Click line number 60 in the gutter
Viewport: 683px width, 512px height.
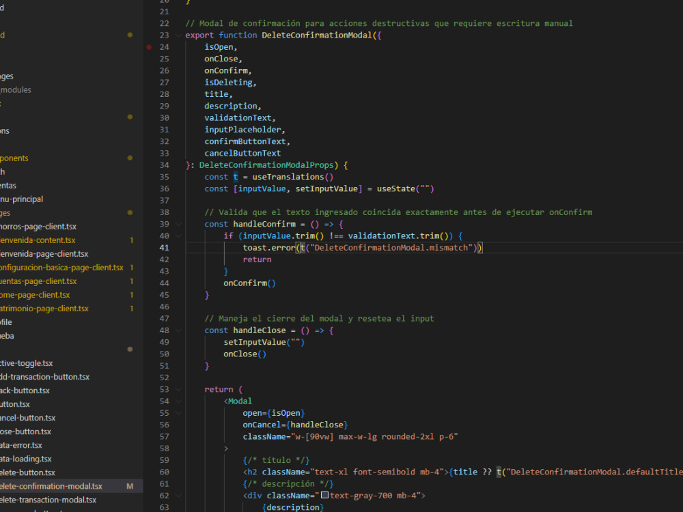tap(164, 472)
